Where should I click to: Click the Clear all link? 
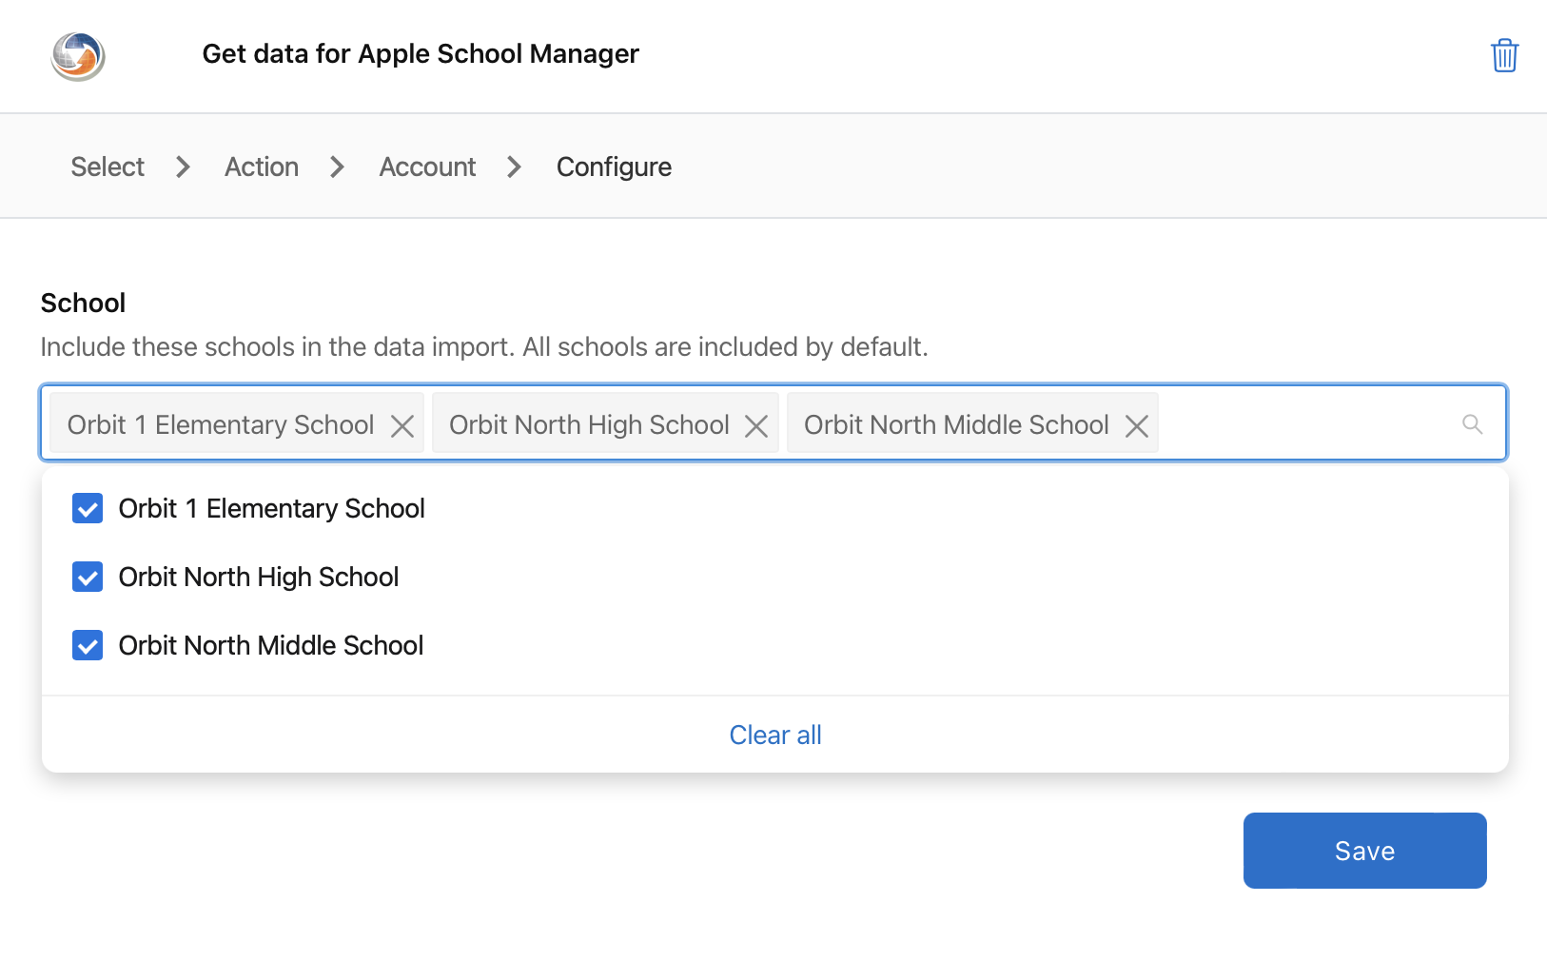[774, 734]
